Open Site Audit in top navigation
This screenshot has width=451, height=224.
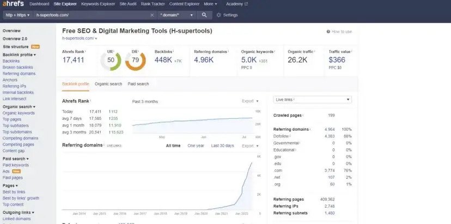click(128, 4)
